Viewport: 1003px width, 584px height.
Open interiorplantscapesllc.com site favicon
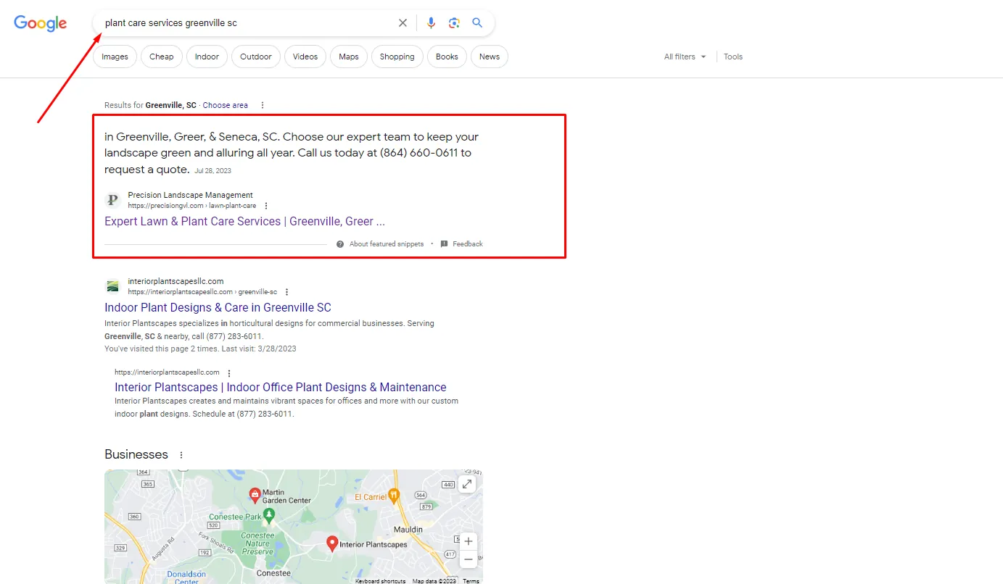click(112, 285)
